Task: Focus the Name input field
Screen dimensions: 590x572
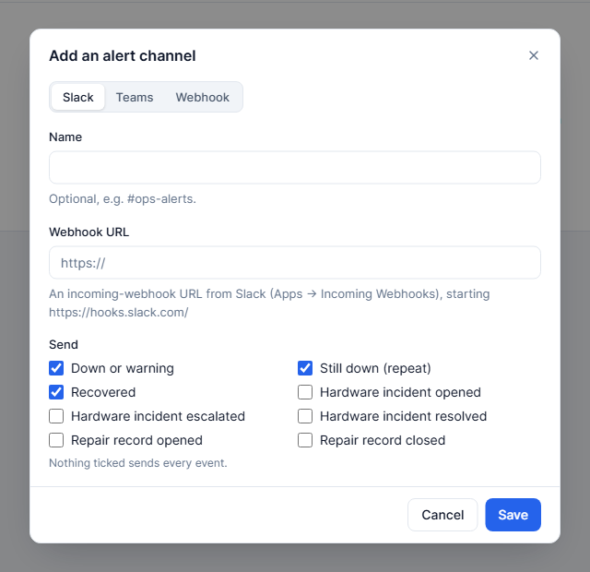Action: click(x=295, y=168)
